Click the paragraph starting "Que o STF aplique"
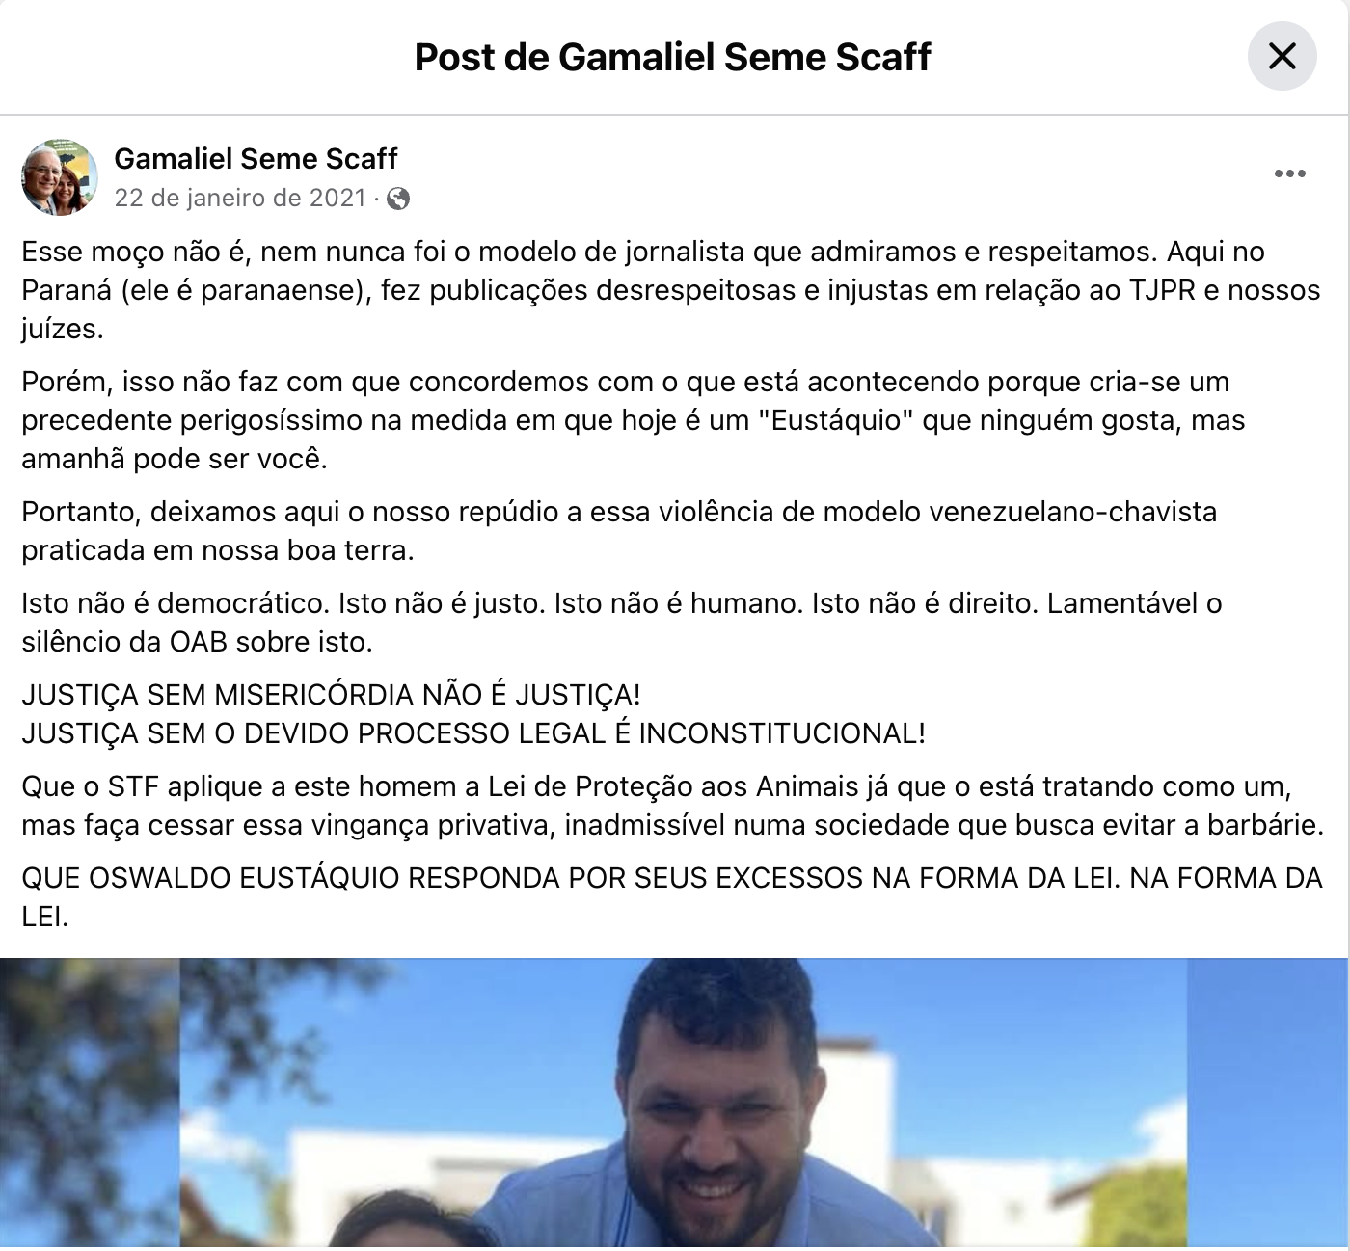Screen dimensions: 1350x1251 [x=673, y=806]
